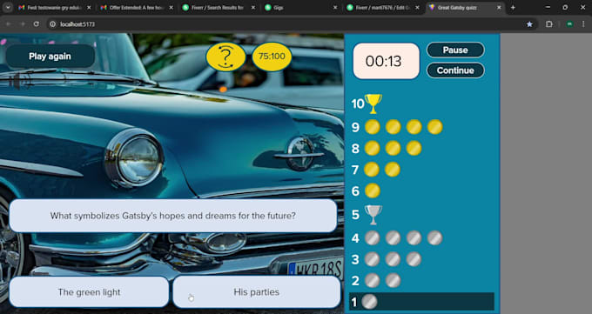592x314 pixels.
Task: Switch to the Fiverr Search Results tab
Action: [x=219, y=8]
